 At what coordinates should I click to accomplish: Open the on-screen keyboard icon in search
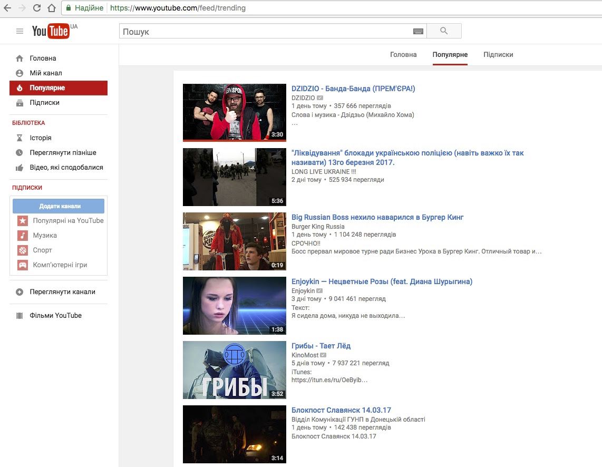(418, 32)
